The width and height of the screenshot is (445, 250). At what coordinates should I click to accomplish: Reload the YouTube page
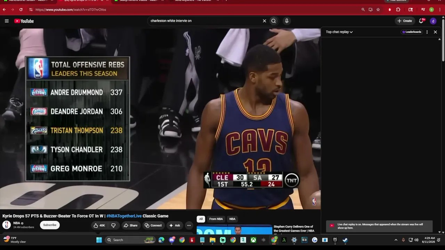(21, 10)
